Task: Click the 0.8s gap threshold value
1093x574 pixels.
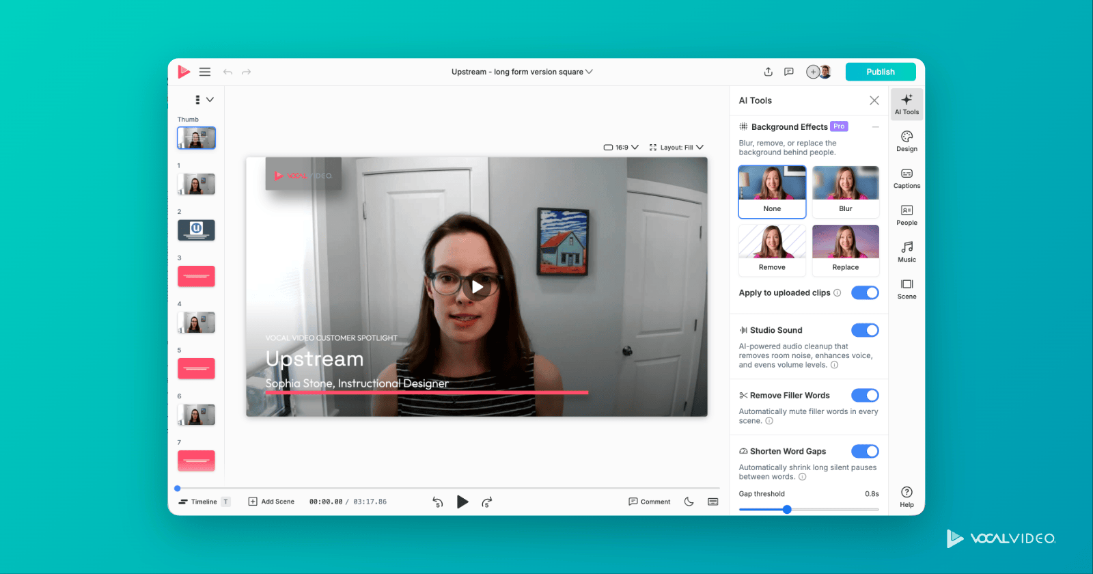Action: pyautogui.click(x=872, y=494)
